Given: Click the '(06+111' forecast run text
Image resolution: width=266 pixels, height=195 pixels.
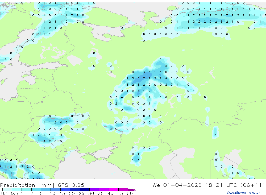Looking at the screenshot, I should (x=253, y=185).
